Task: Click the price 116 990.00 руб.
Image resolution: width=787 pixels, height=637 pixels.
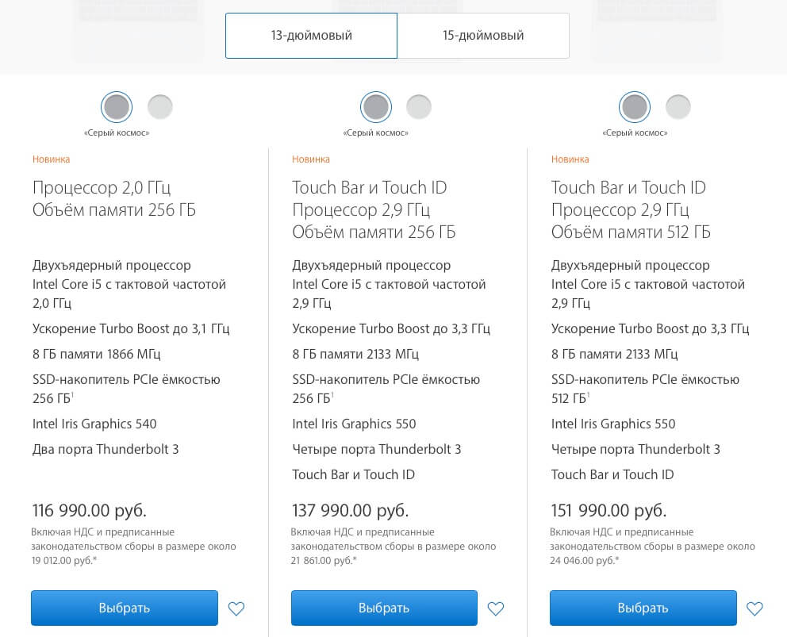Action: click(90, 511)
